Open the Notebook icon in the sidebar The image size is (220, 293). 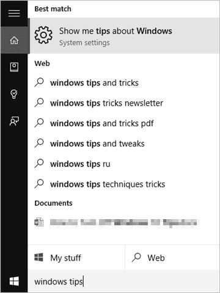14,67
